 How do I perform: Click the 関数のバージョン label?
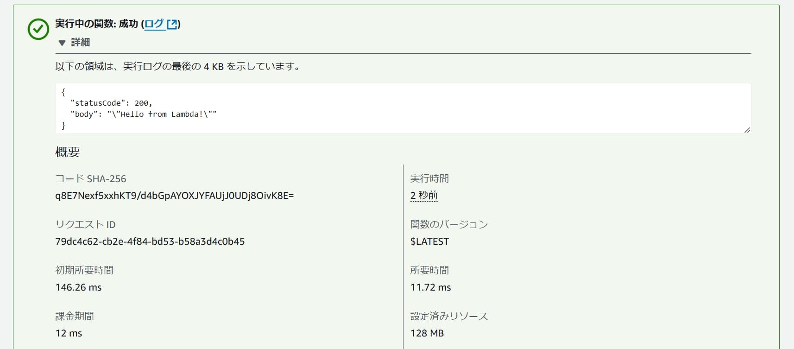pyautogui.click(x=449, y=225)
